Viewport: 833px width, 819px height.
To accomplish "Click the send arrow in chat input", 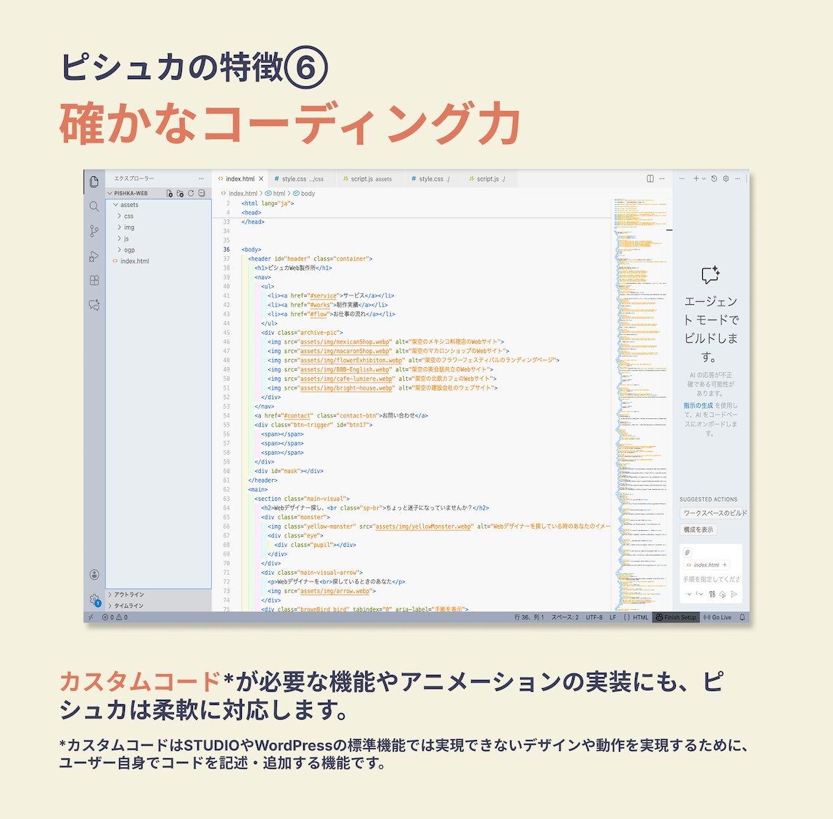I will [x=734, y=594].
